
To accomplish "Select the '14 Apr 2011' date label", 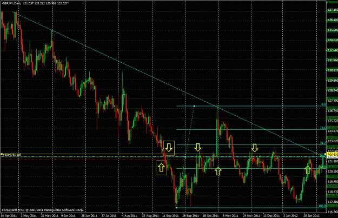I will tap(9, 216).
